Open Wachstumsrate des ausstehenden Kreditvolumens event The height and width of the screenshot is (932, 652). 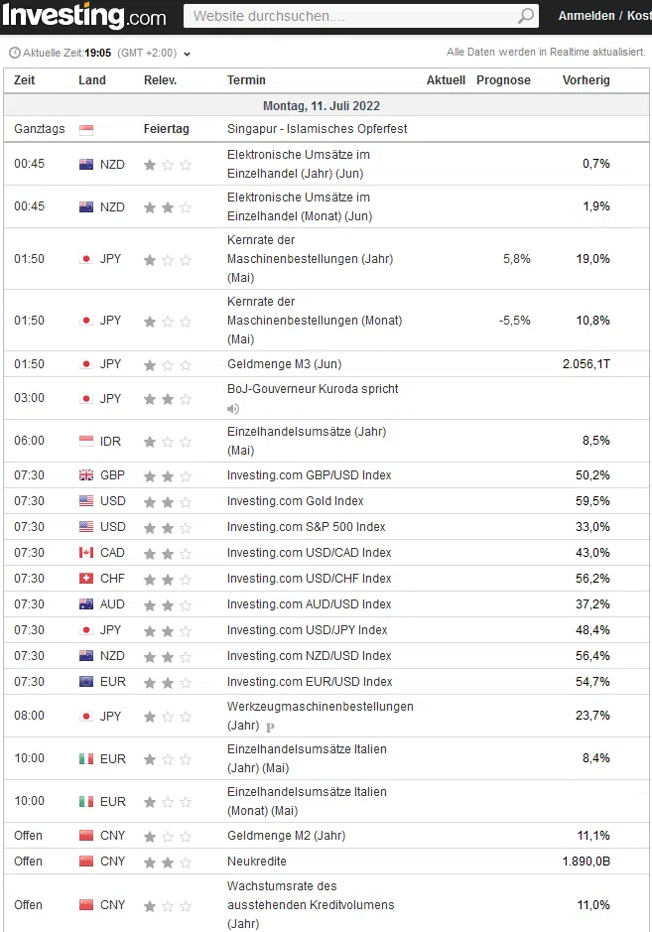pyautogui.click(x=311, y=904)
